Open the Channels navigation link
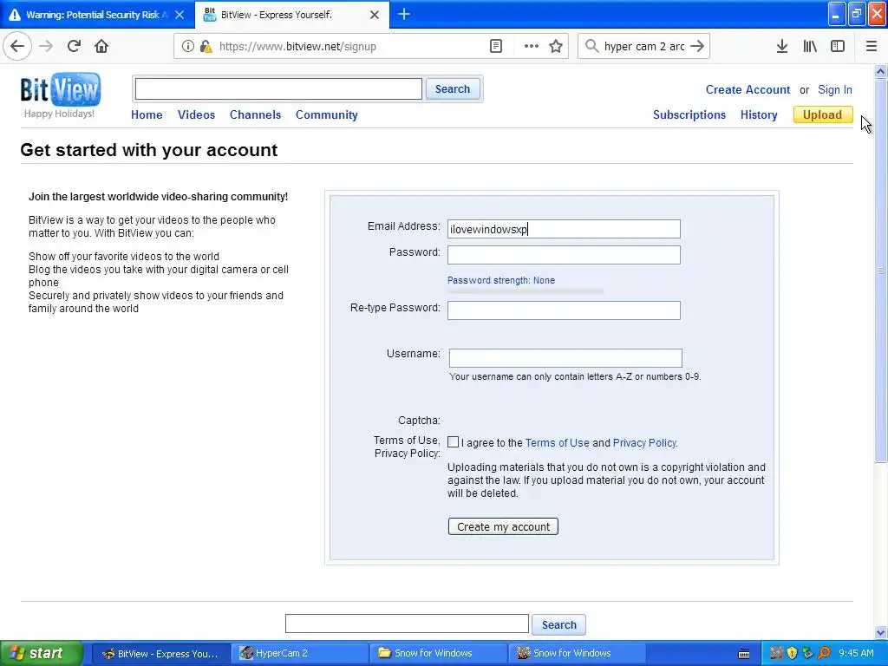This screenshot has width=888, height=666. pos(256,115)
